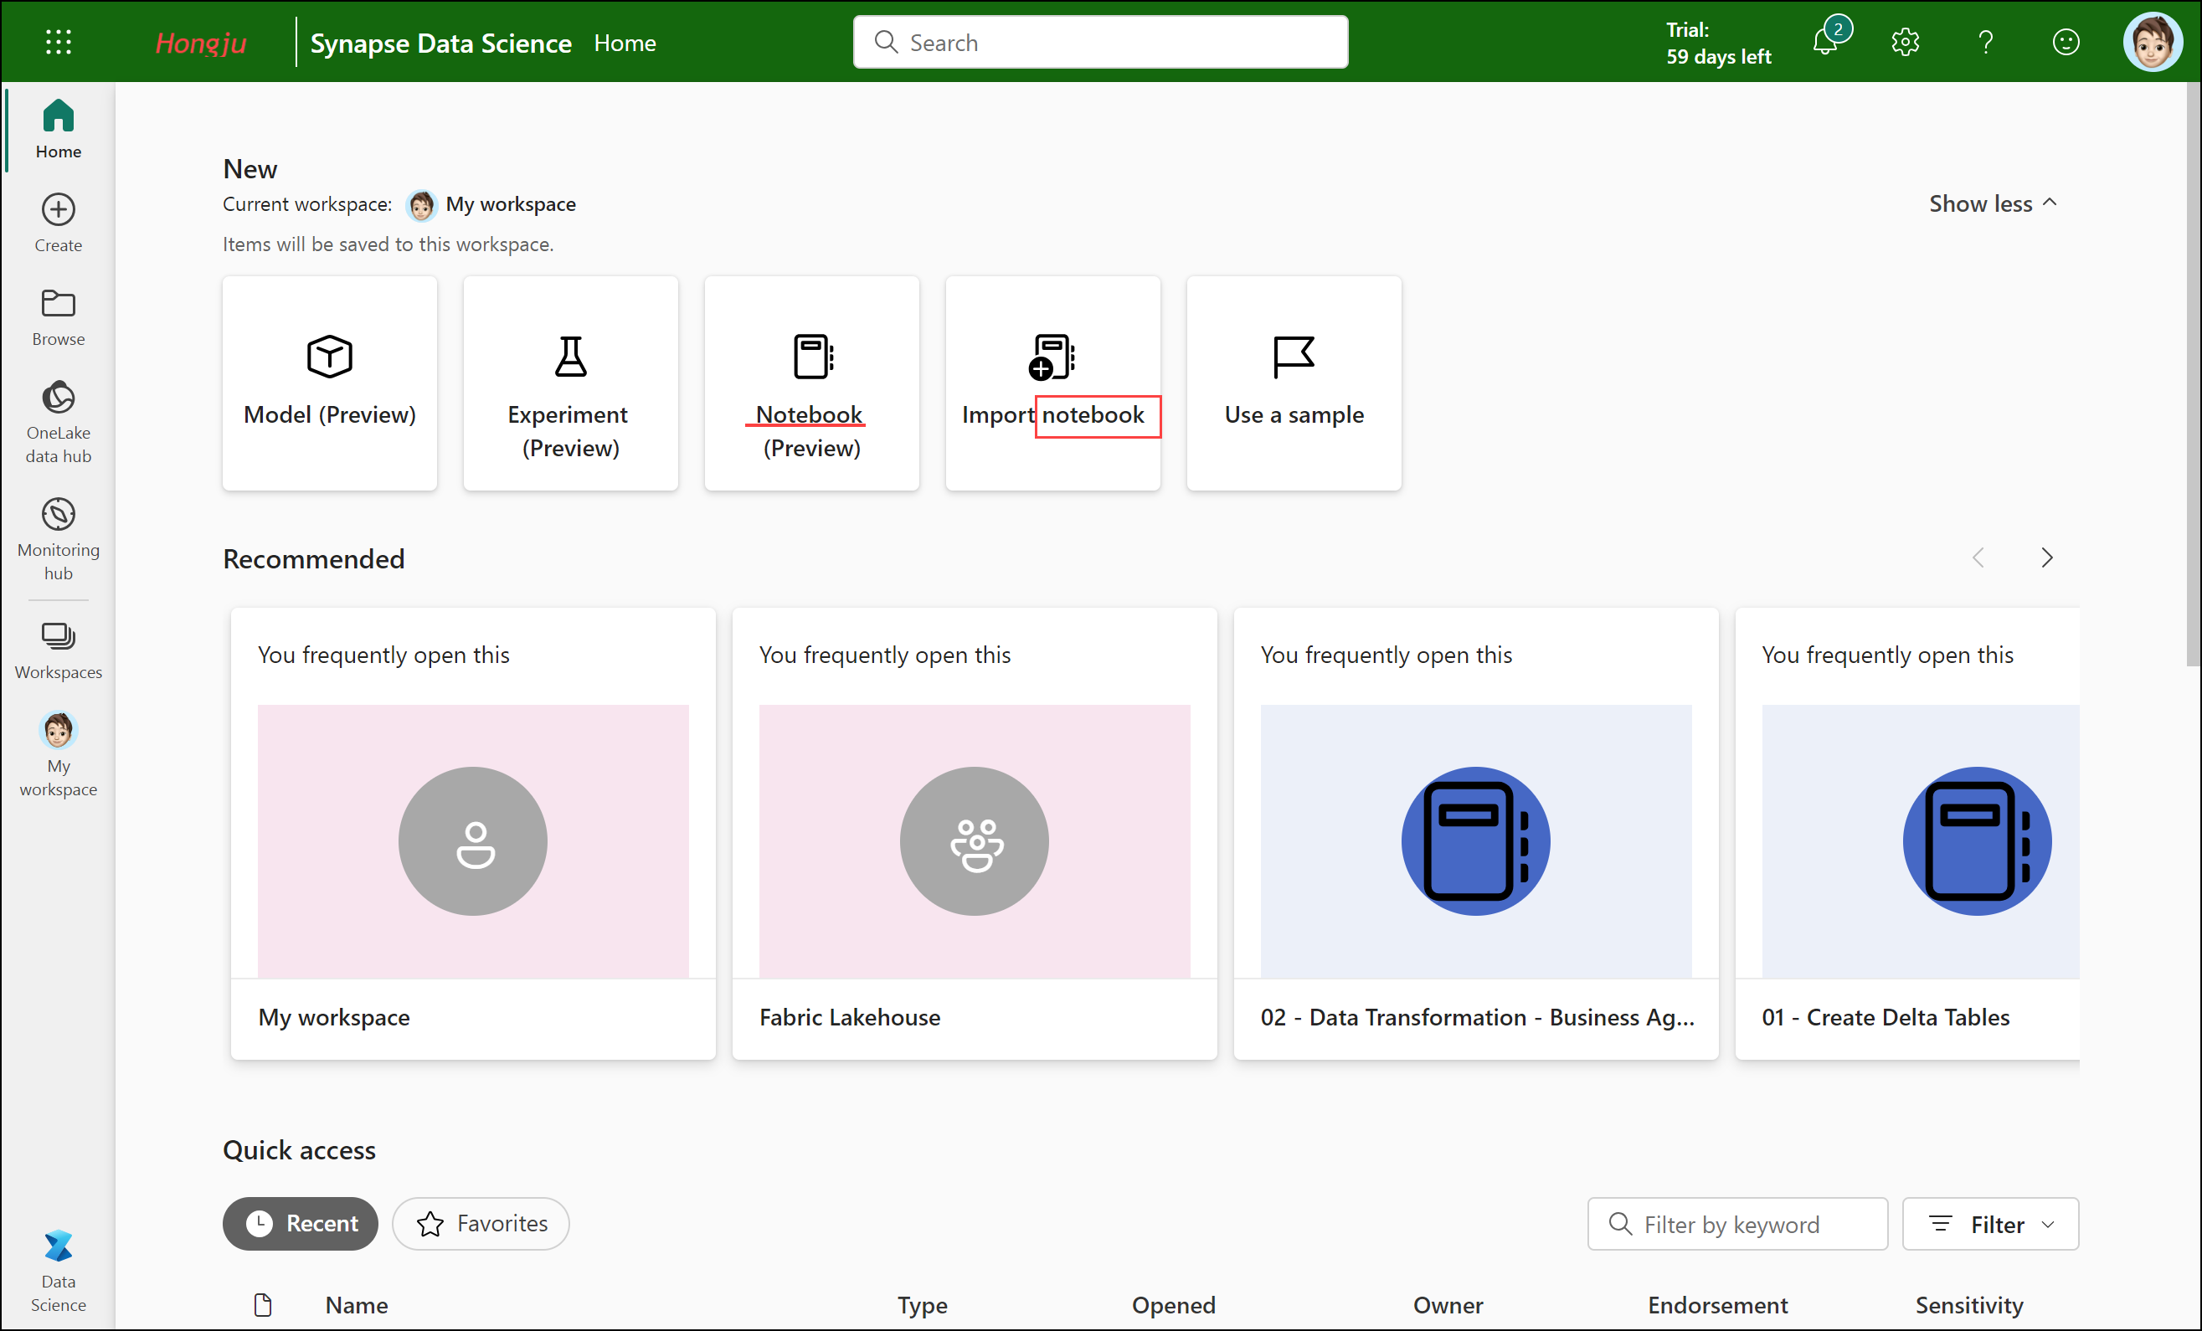Open the Fabric Lakehouse card
The height and width of the screenshot is (1331, 2202).
pyautogui.click(x=974, y=835)
